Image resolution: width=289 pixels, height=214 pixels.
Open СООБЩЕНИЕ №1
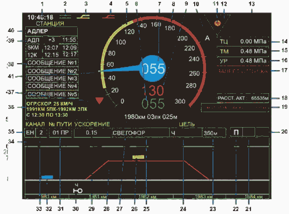(52, 63)
